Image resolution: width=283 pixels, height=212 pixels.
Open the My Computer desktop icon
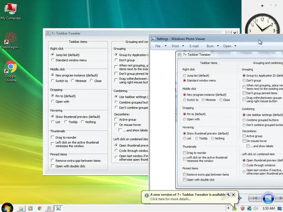(x=11, y=11)
